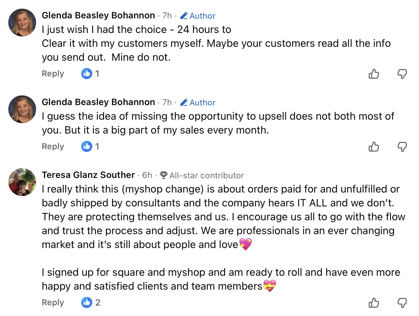Click Glenda's avatar on the upsell comment

22,109
